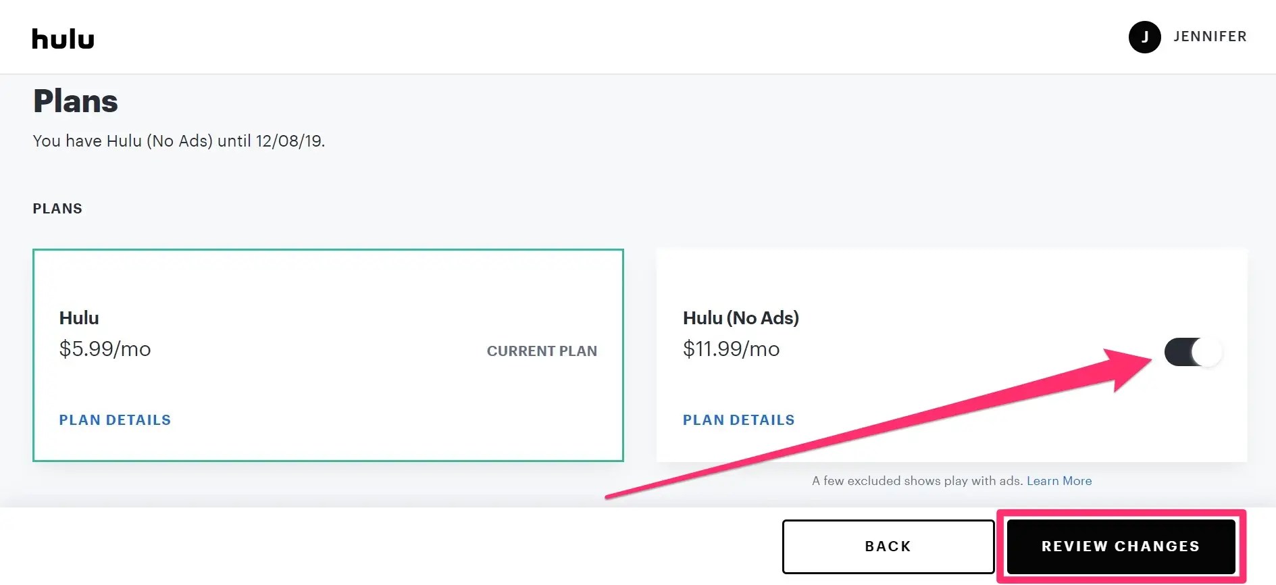Click the Plans page heading
This screenshot has width=1276, height=585.
tap(76, 101)
